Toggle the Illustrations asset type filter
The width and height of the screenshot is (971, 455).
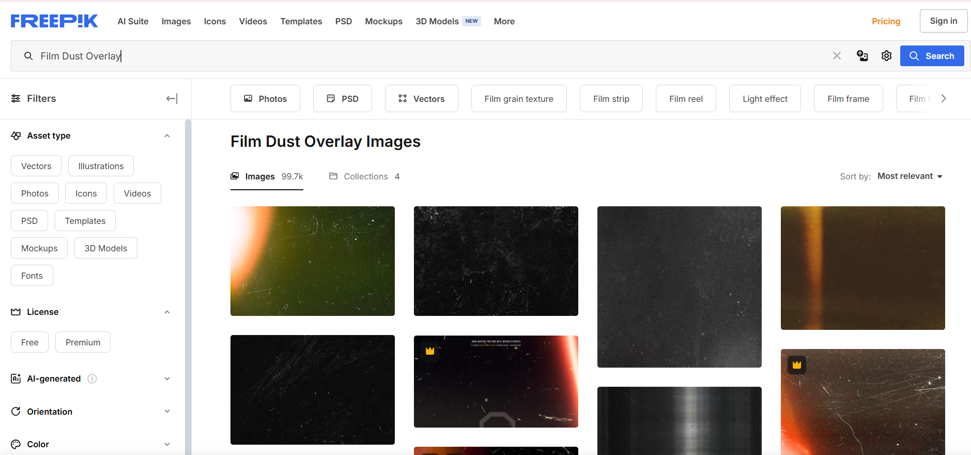(101, 166)
